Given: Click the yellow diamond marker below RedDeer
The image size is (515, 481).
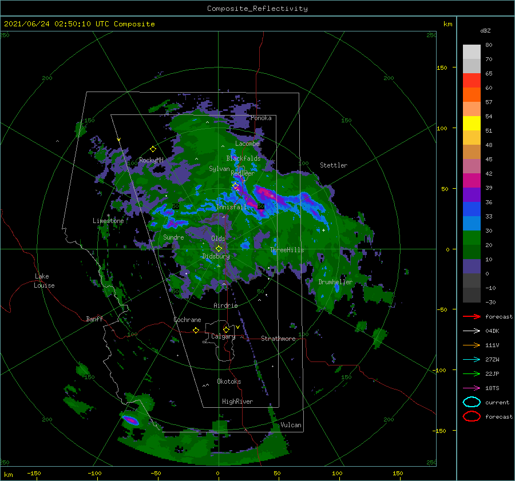Looking at the screenshot, I should click(x=236, y=186).
